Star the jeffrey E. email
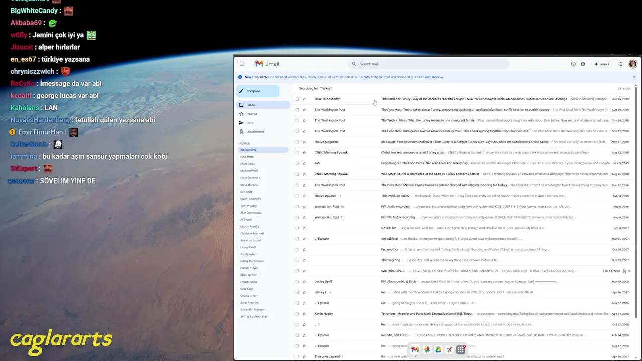 click(304, 292)
